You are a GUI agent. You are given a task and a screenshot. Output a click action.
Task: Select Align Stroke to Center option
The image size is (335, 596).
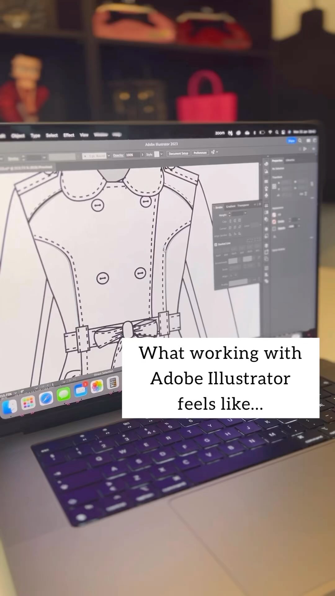(230, 234)
